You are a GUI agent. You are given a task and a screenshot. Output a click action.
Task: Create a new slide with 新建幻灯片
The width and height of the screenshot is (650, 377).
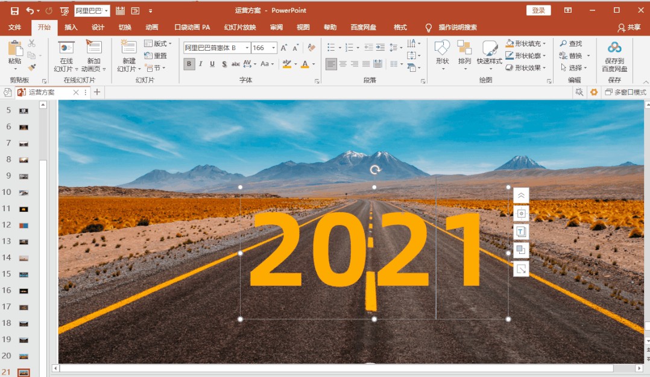click(x=128, y=56)
